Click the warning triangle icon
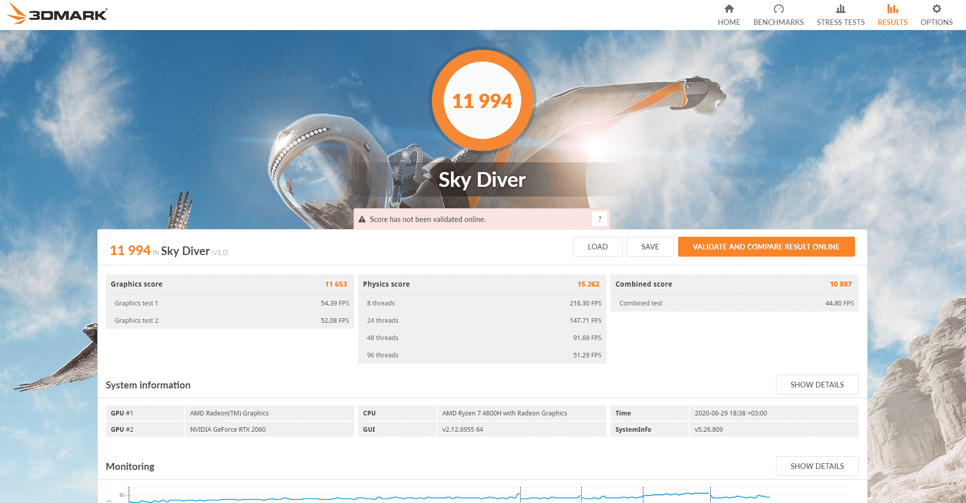Screen dimensions: 966x503 (362, 219)
